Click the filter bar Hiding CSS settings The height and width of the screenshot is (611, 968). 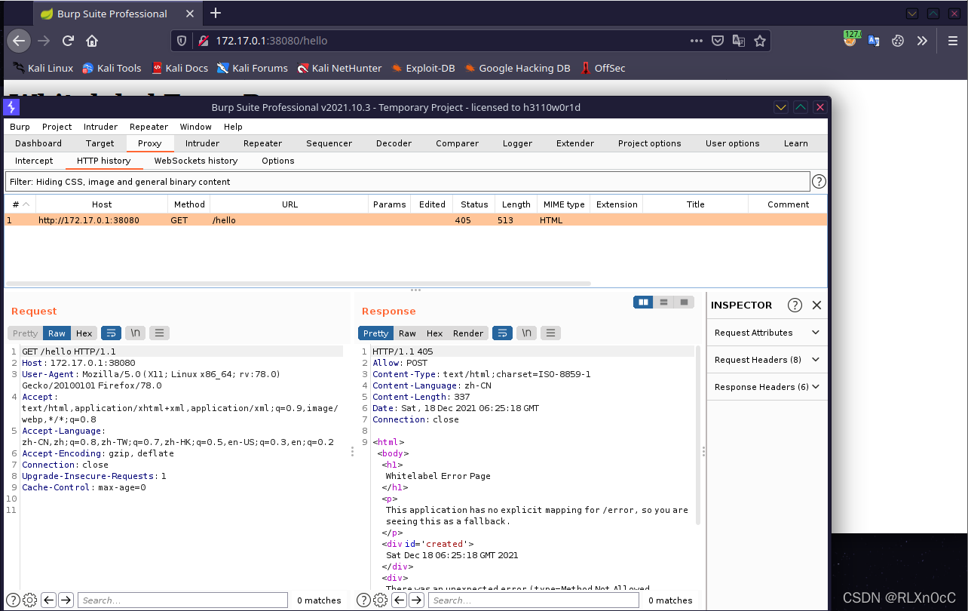click(x=407, y=182)
